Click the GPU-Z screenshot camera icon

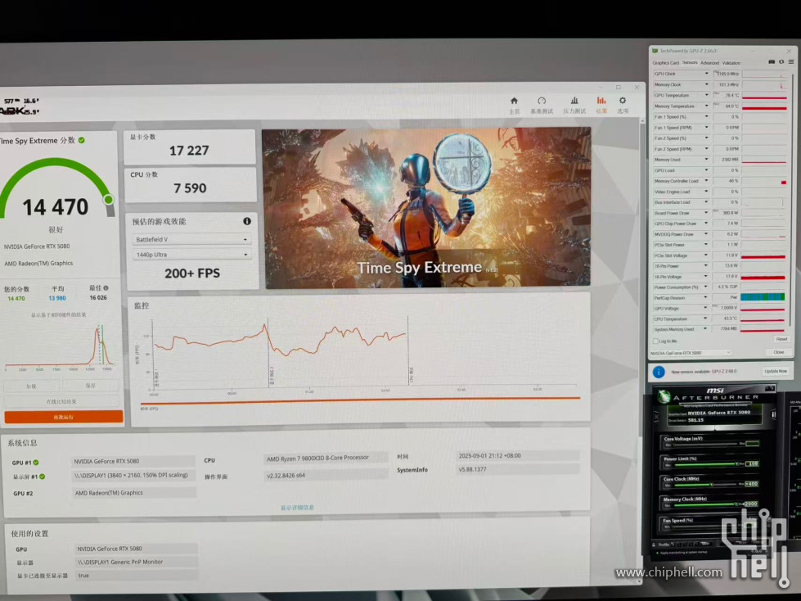coord(772,62)
